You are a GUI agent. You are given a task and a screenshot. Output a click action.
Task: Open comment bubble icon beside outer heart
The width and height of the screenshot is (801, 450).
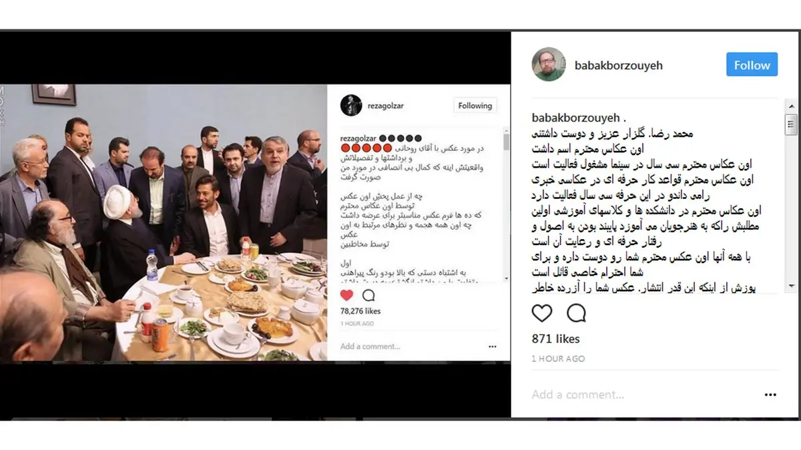[576, 313]
